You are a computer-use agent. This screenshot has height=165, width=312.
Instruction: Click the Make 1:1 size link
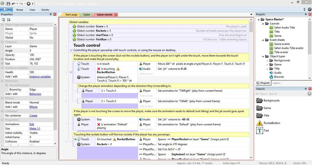pos(35,128)
